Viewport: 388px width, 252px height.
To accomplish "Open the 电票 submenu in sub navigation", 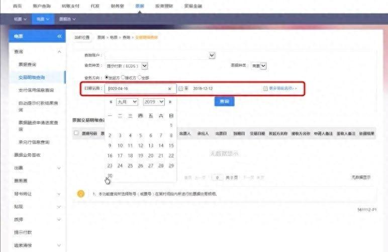I will click(43, 19).
